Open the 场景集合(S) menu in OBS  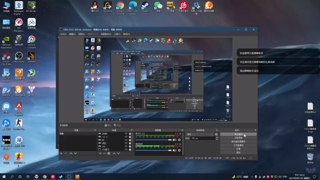point(106,34)
